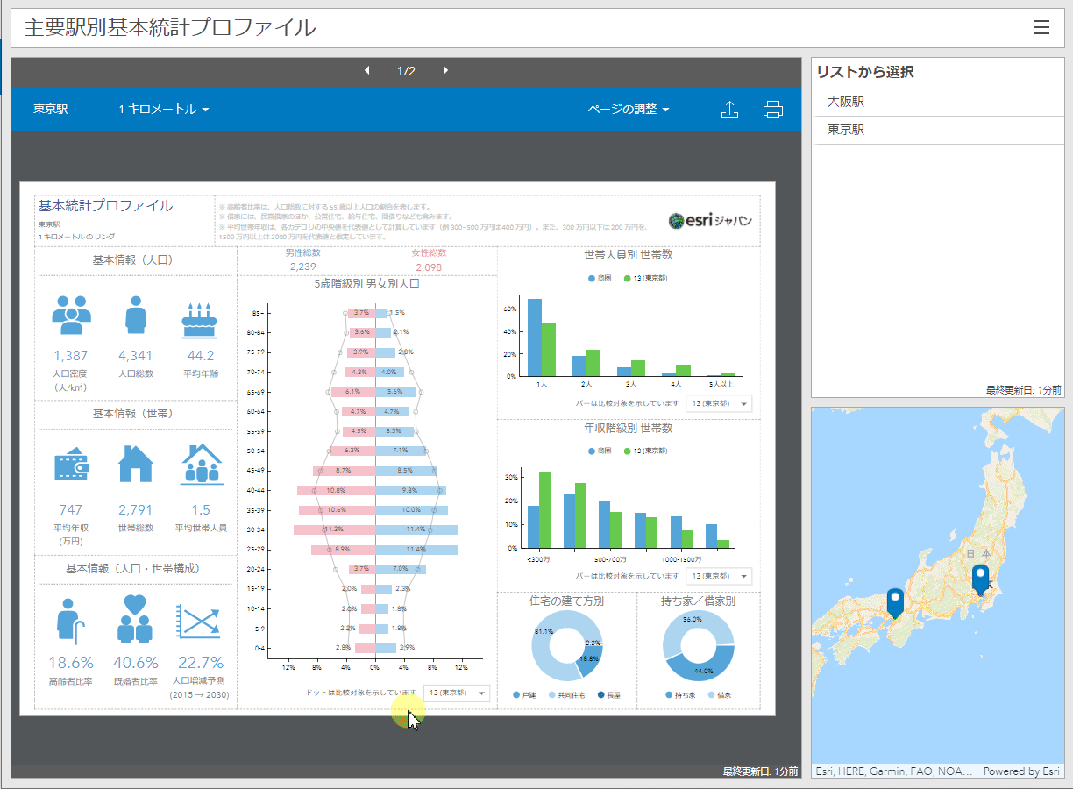Screen dimensions: 1073x789
Task: Toggle the 持ち家 legend item
Action: pyautogui.click(x=680, y=695)
